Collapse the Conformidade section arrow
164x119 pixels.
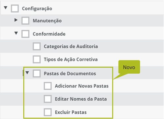pyautogui.click(x=16, y=33)
